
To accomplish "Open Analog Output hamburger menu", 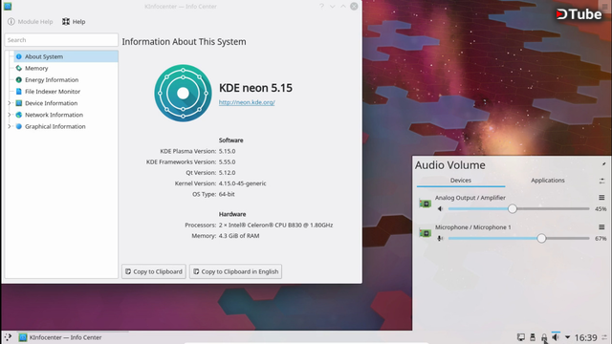I will coord(601,198).
